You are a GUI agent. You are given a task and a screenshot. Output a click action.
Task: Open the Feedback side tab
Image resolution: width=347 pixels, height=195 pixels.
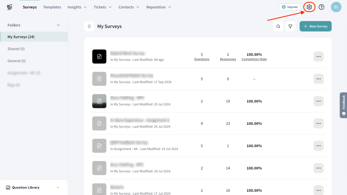point(343,105)
